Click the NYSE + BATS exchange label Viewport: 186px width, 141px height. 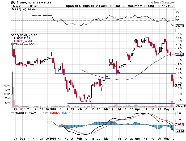coord(42,2)
